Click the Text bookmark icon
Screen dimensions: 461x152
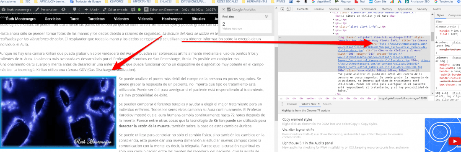tap(356, 2)
